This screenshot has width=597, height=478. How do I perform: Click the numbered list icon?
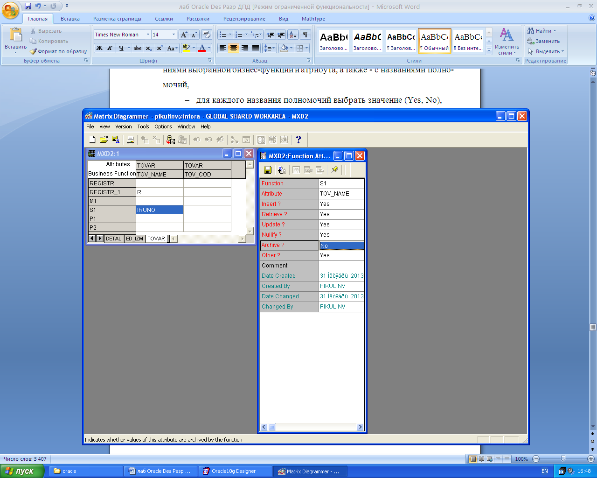click(239, 35)
